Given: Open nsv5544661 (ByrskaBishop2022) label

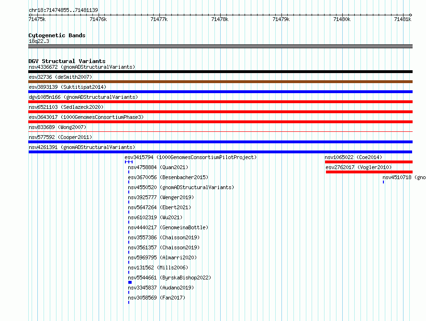Looking at the screenshot, I should [169, 278].
